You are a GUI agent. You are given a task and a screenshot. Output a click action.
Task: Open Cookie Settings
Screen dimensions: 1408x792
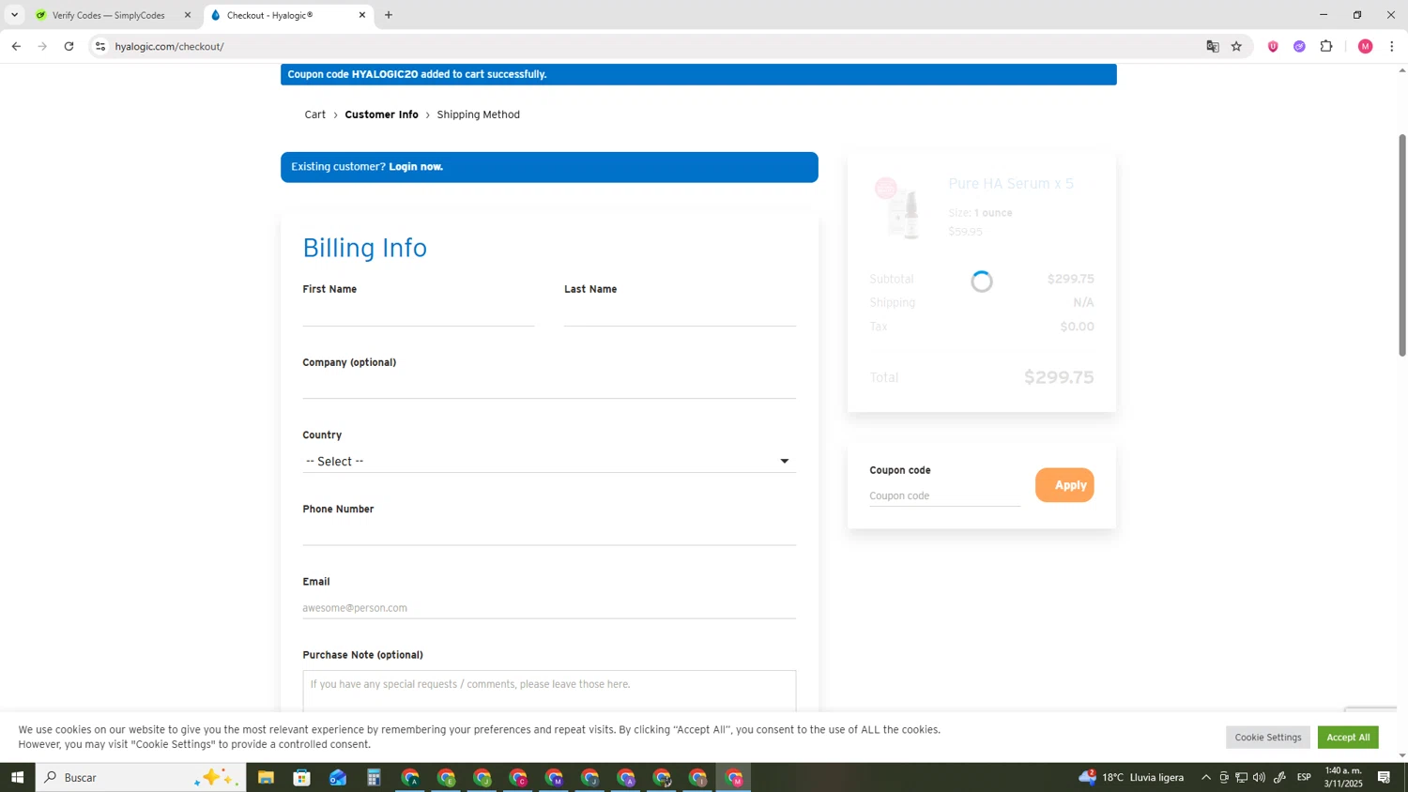coord(1267,738)
